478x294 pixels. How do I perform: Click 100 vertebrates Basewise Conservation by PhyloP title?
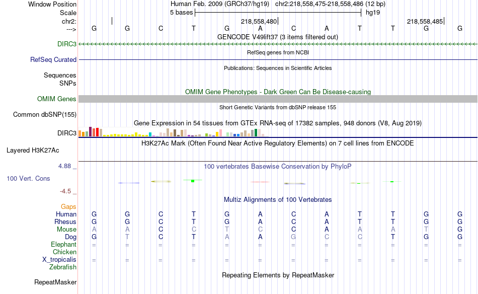(277, 167)
